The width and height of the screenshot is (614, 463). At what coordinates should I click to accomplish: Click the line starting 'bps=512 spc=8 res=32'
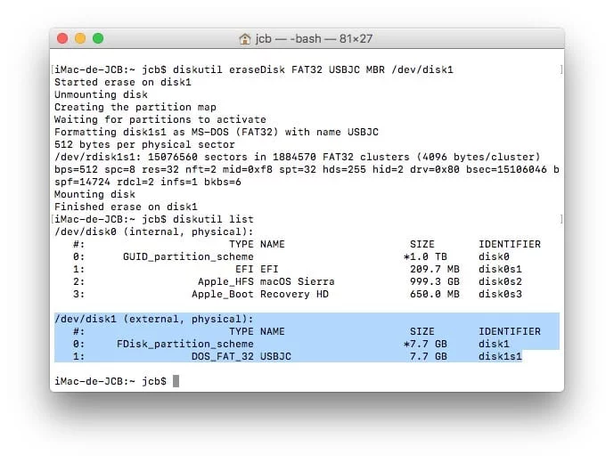pos(307,169)
